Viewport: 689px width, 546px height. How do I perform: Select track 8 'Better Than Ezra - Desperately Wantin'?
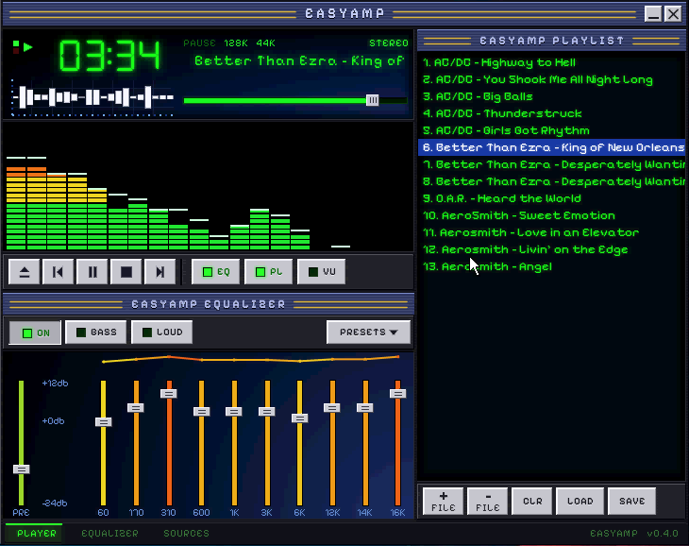(551, 181)
